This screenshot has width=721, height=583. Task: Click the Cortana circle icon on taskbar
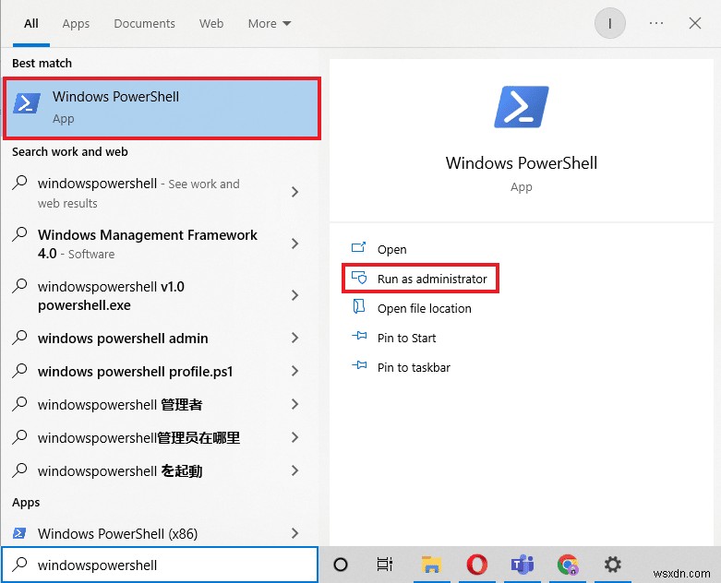pos(341,565)
